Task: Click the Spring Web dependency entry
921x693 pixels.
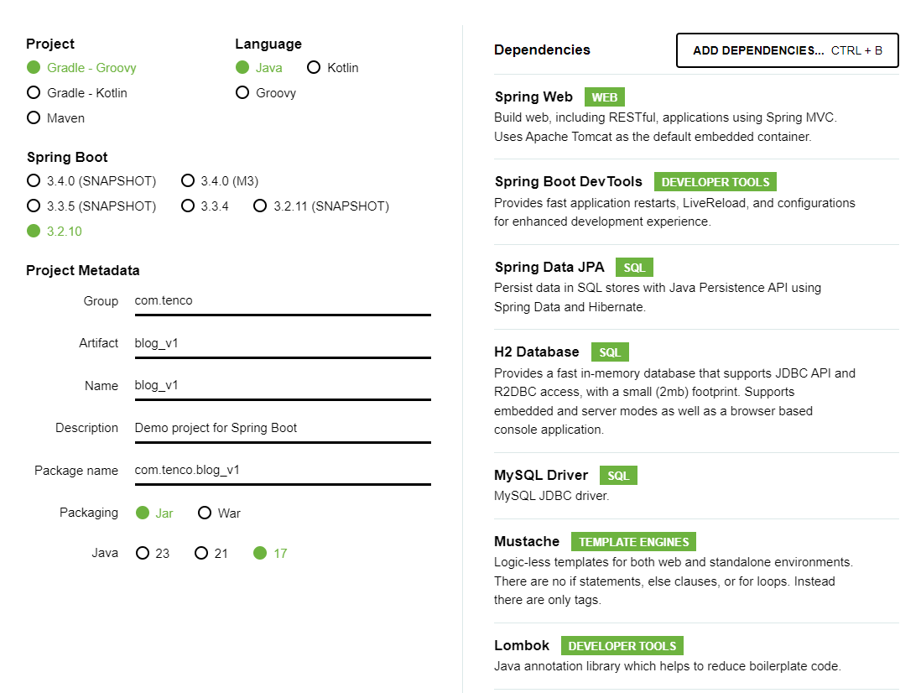Action: pyautogui.click(x=696, y=117)
